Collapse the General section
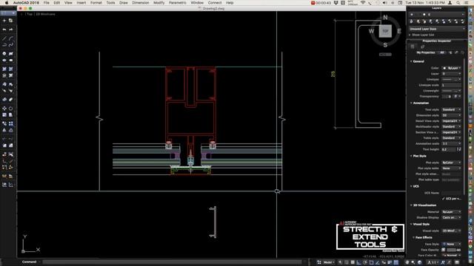This screenshot has width=474, height=266. 411,61
